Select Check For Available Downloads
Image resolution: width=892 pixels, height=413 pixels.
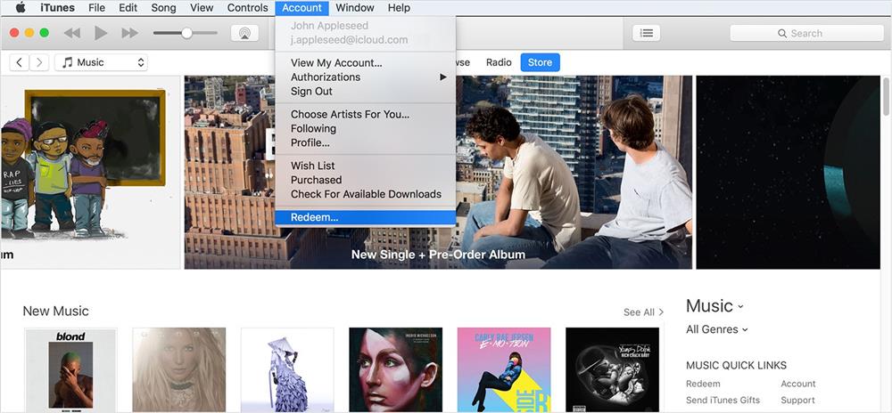(365, 194)
